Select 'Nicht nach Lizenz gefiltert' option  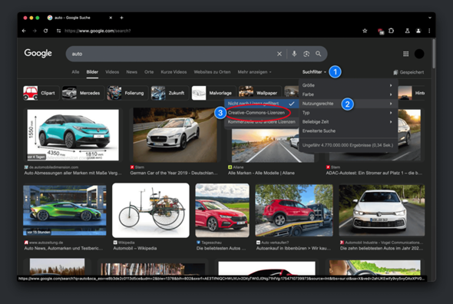[262, 104]
